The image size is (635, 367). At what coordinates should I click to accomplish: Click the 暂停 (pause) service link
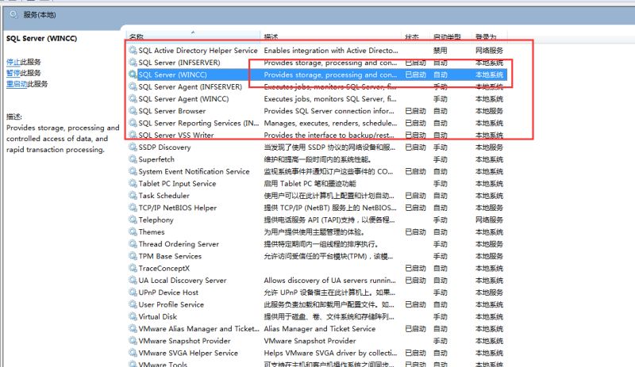13,73
